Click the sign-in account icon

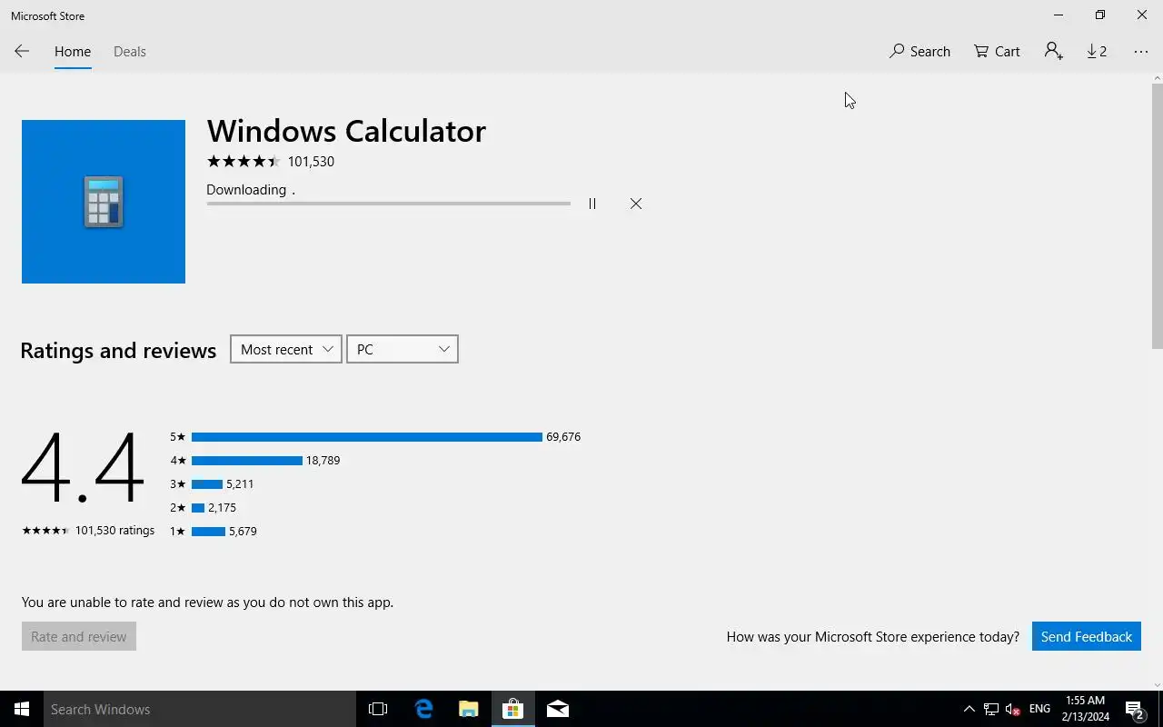(x=1053, y=52)
